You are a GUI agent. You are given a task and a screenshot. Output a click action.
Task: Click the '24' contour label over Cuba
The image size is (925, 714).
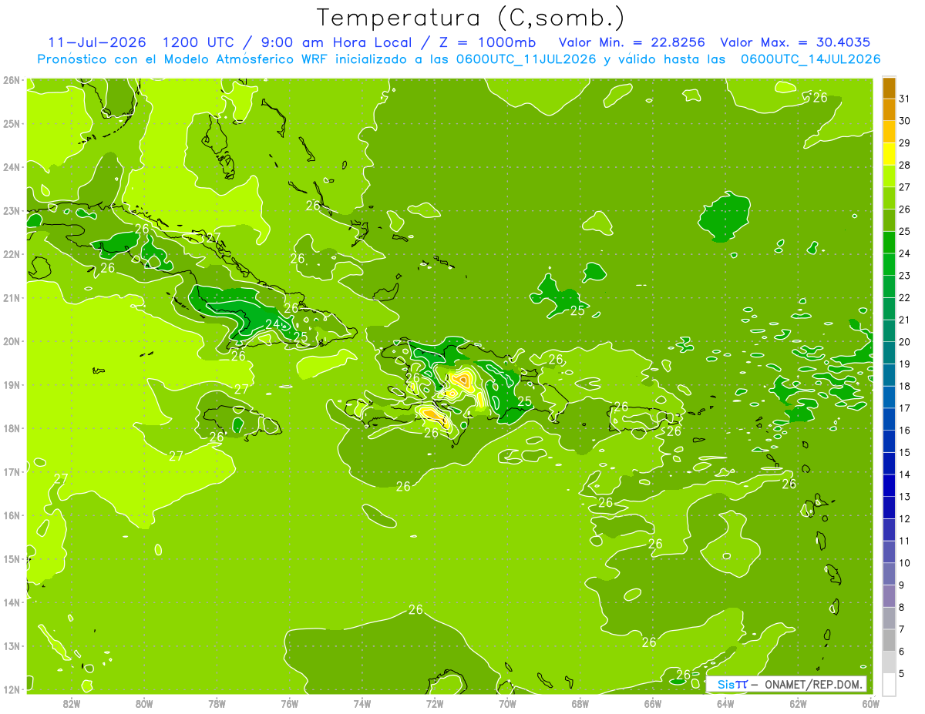point(272,324)
